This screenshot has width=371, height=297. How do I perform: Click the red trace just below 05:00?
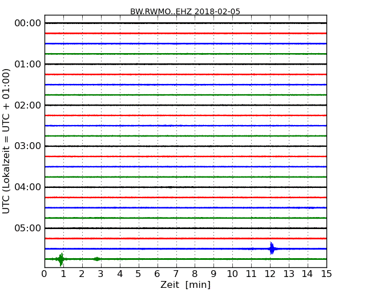185,239
